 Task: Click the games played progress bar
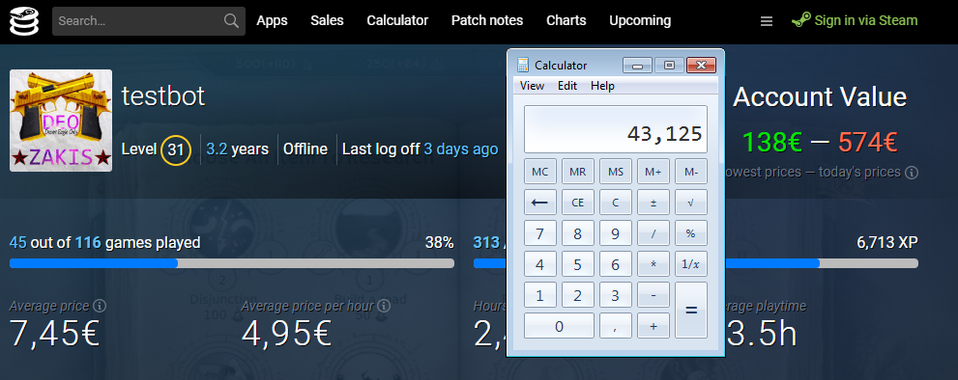(232, 263)
